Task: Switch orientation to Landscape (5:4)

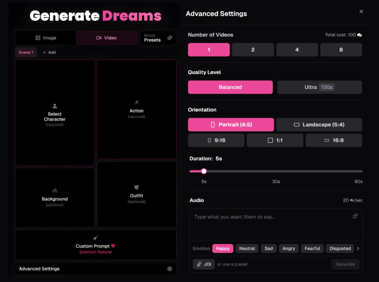Action: [x=319, y=125]
